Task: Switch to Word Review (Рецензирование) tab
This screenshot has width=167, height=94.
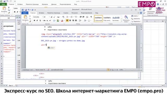Action: 86,13
